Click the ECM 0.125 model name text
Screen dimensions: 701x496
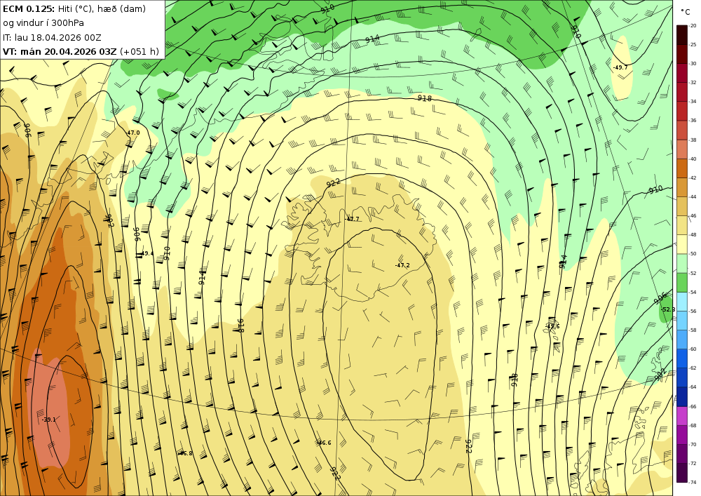point(29,8)
